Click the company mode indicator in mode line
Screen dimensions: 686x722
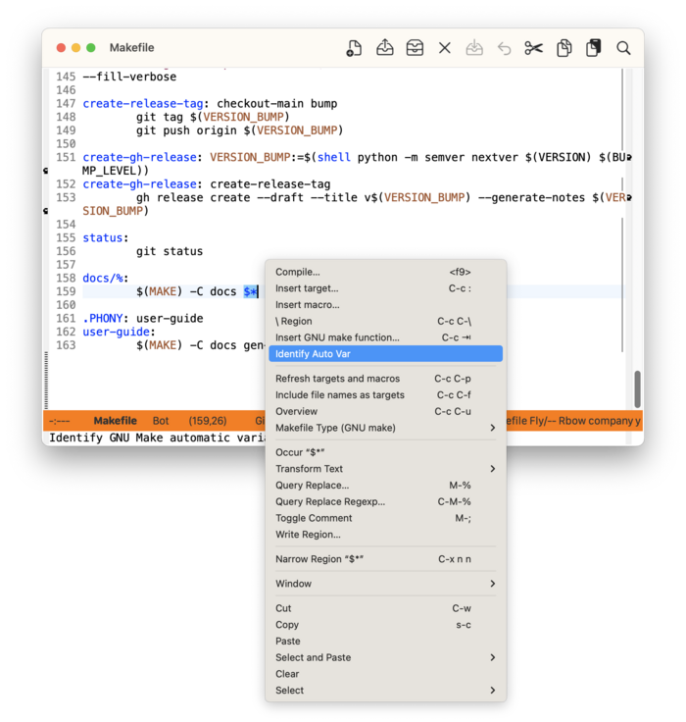[611, 421]
